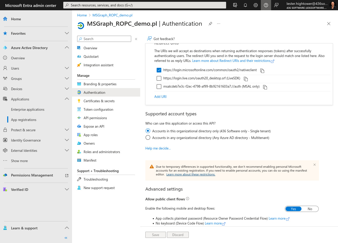Collapse the left navigation with double chevron

pos(66,238)
